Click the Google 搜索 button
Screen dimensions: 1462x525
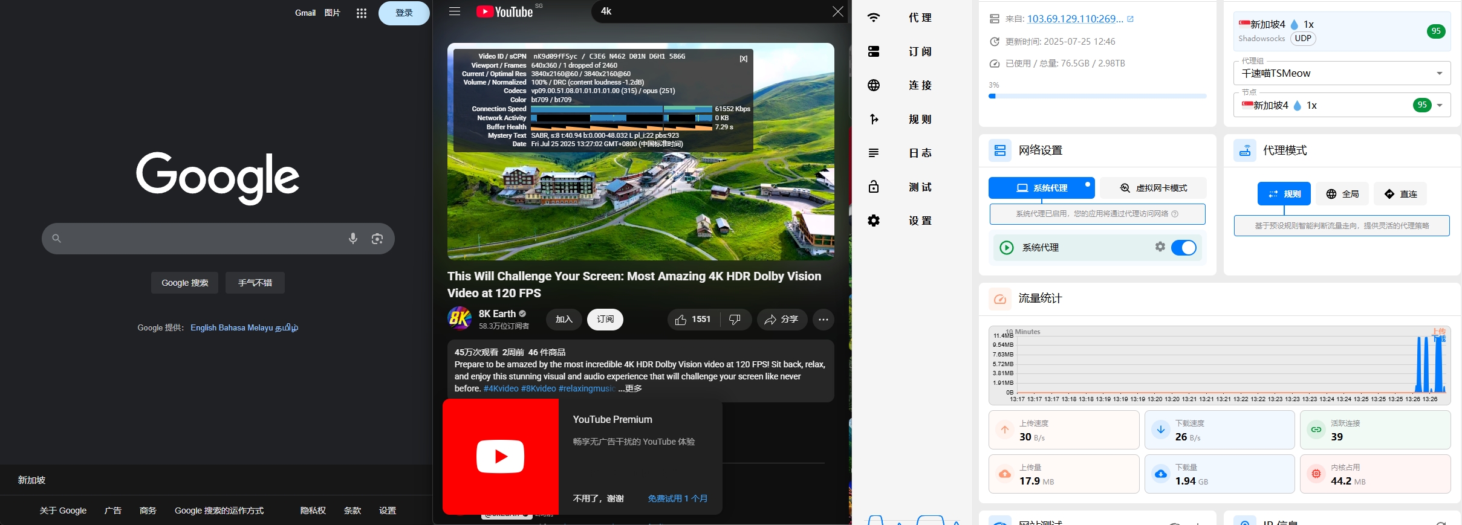[x=185, y=283]
